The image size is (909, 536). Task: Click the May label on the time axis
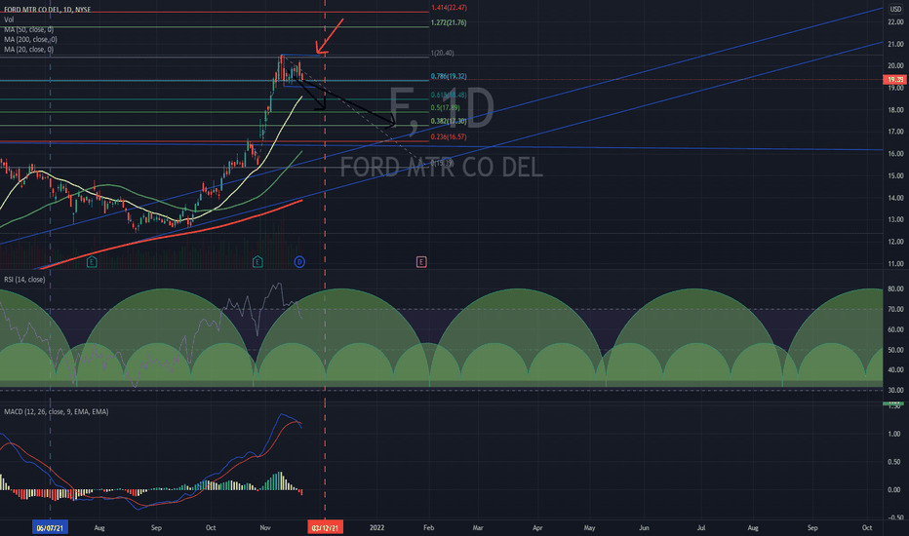[x=589, y=528]
